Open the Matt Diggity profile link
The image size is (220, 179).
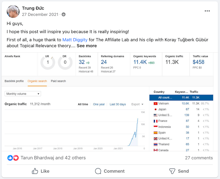coord(75,40)
